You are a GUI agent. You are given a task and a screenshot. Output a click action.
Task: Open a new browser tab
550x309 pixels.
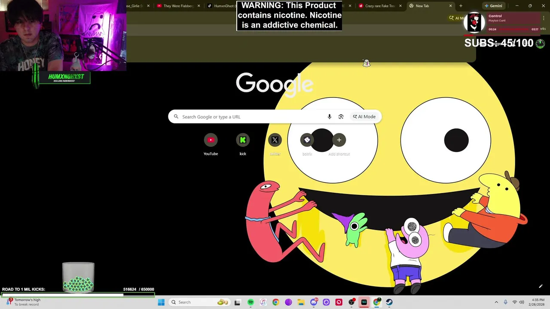pos(461,6)
